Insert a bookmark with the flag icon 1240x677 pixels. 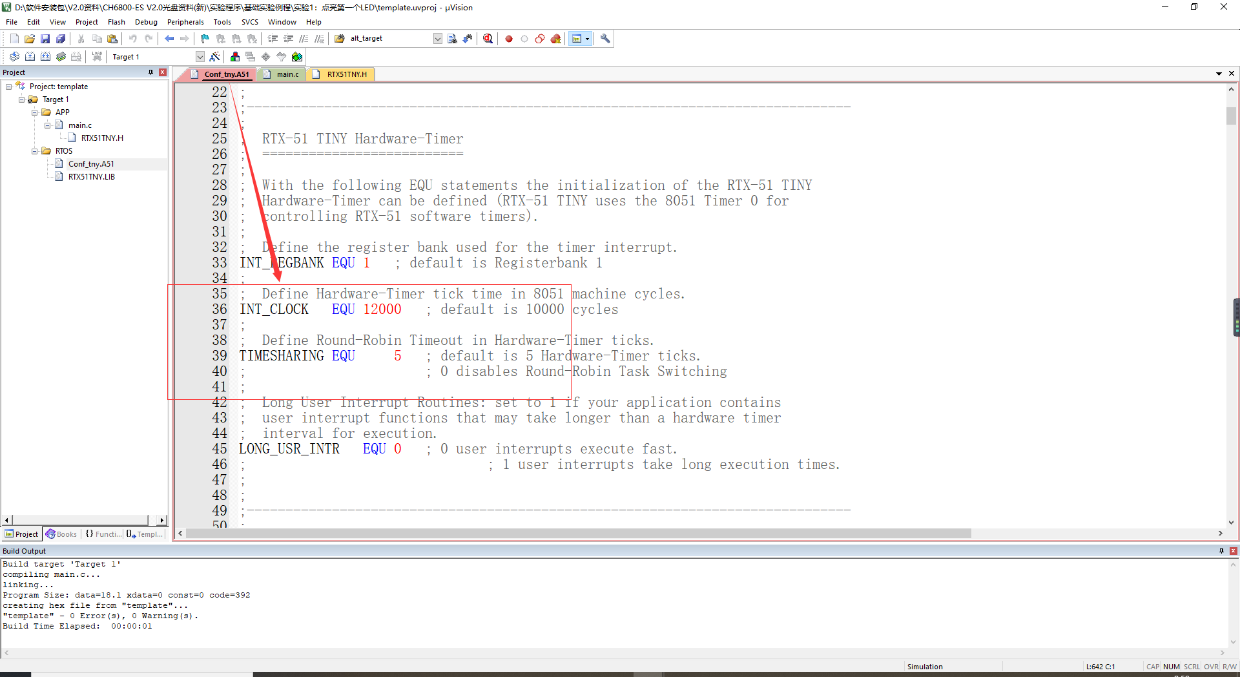click(x=205, y=39)
